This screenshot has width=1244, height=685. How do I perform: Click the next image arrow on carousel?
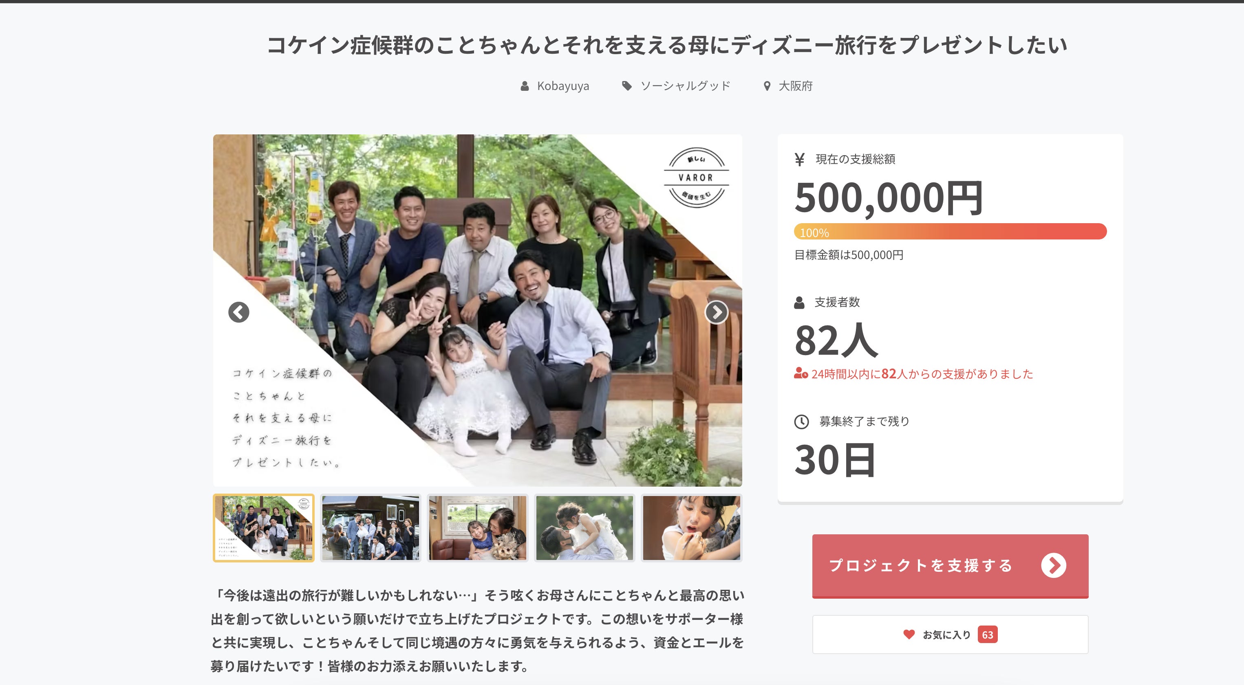[716, 312]
